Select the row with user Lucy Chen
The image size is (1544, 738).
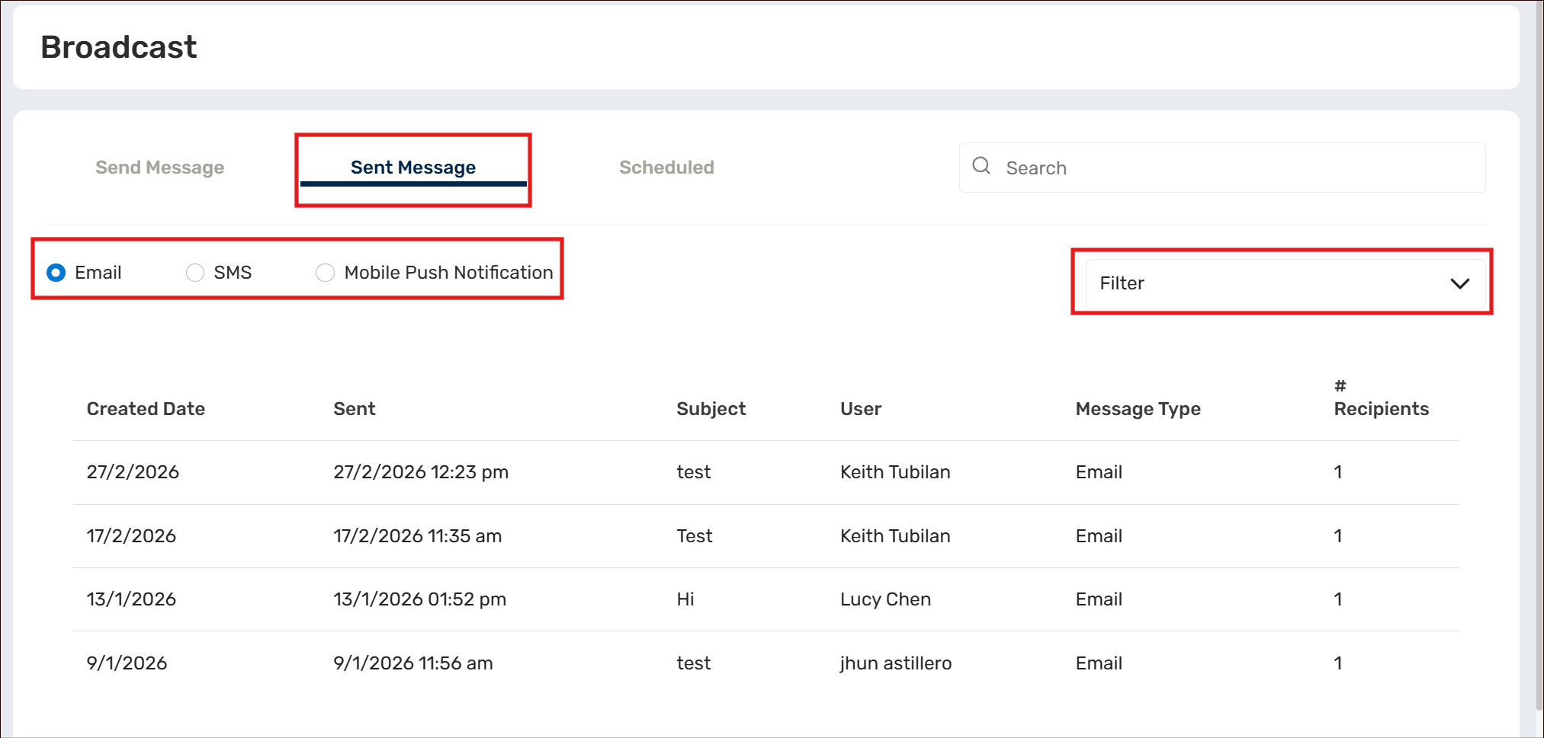pos(885,599)
